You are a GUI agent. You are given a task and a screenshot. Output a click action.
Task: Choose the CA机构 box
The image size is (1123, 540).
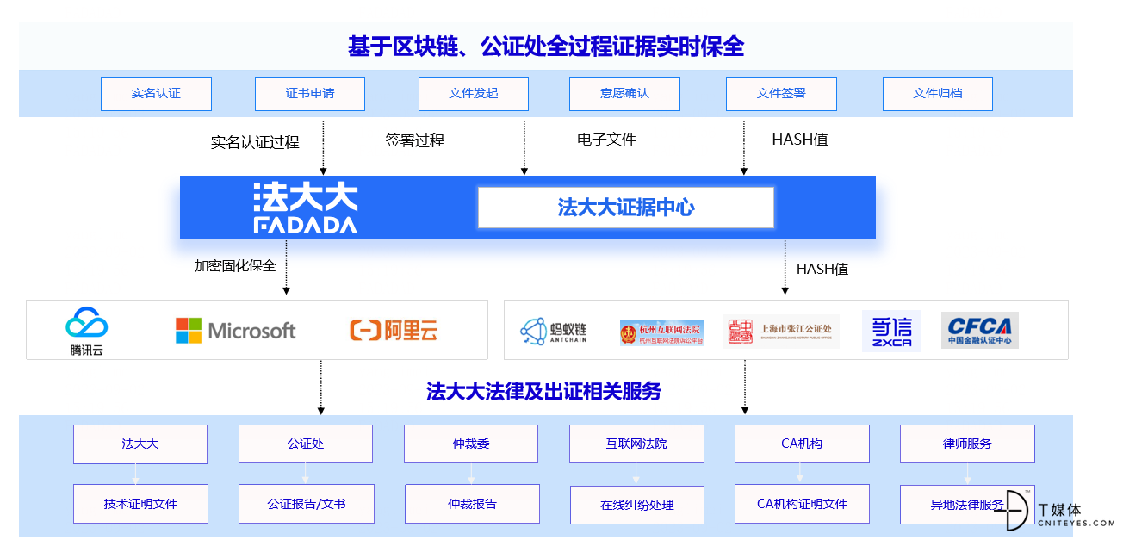point(802,444)
